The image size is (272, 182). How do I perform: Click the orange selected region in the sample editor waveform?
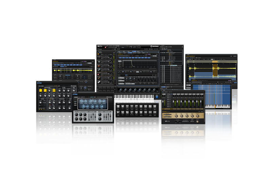pyautogui.click(x=215, y=70)
